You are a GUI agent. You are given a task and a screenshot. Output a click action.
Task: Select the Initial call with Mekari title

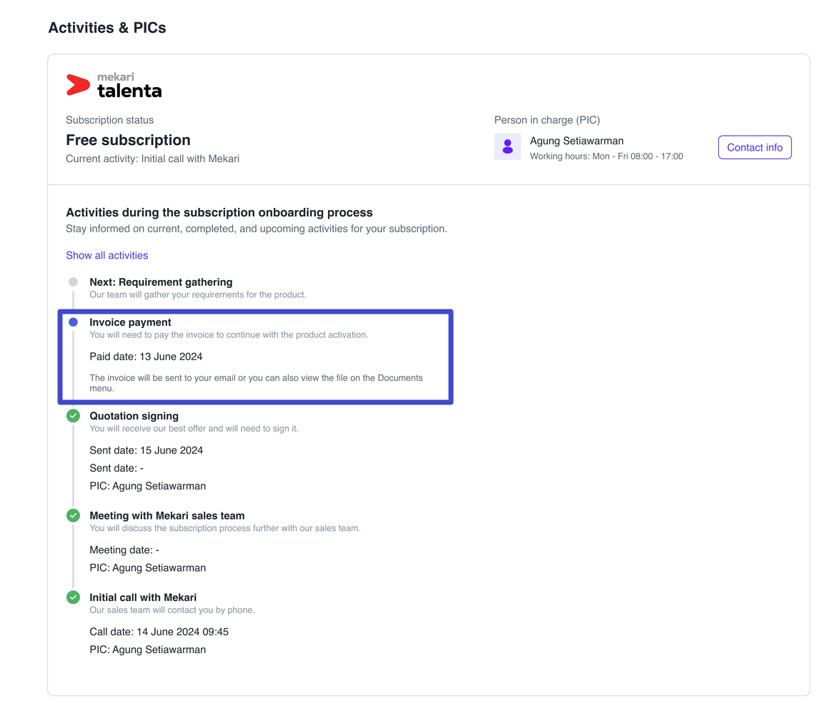click(x=143, y=597)
